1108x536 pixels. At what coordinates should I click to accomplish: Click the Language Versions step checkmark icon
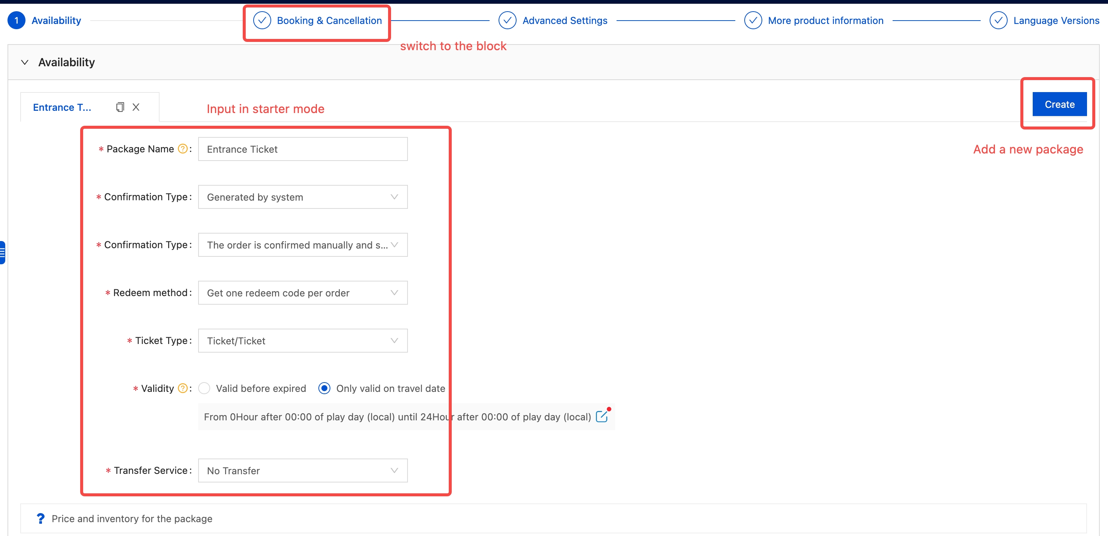tap(998, 20)
